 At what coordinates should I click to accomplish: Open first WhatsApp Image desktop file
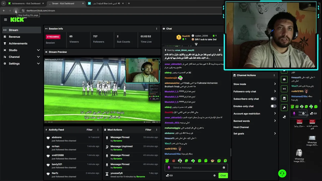point(312,140)
